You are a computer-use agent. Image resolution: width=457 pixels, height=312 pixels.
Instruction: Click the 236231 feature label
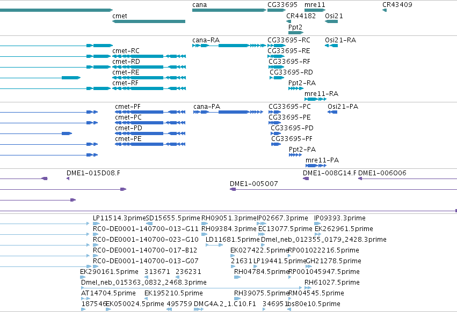coord(188,272)
